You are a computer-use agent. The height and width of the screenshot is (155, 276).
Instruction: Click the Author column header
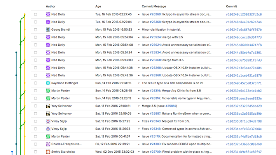pyautogui.click(x=51, y=6)
